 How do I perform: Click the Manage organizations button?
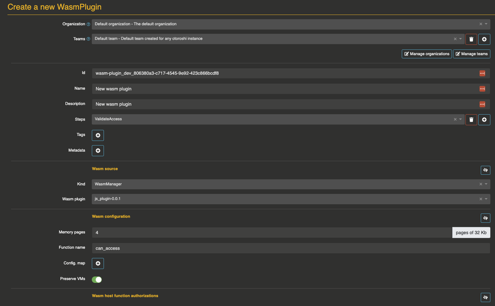pyautogui.click(x=427, y=54)
